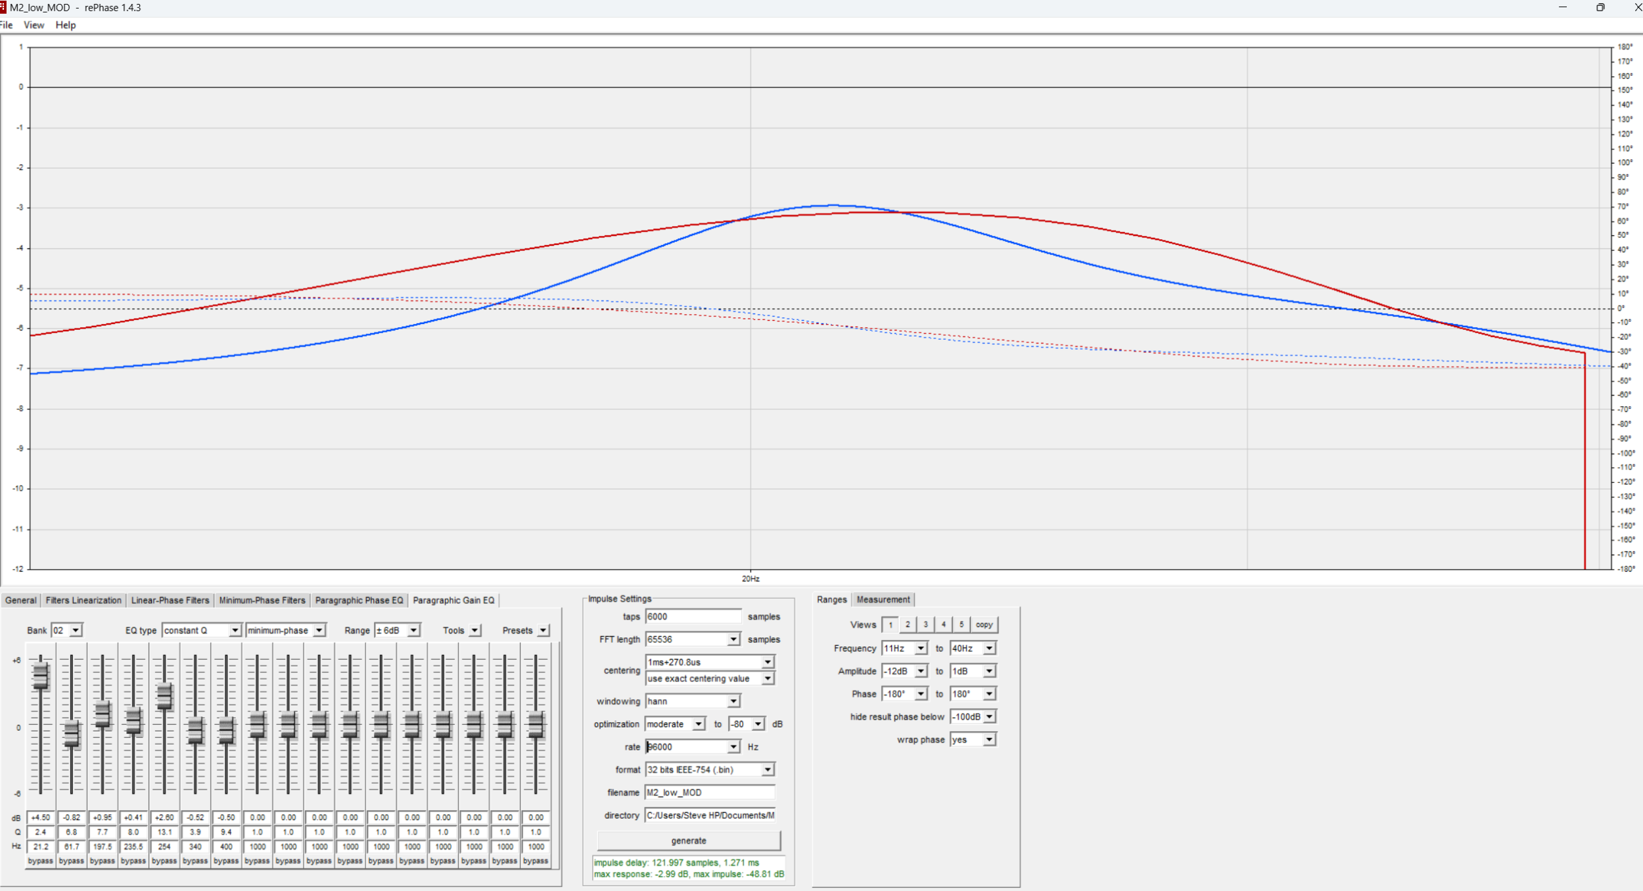Click the +2.60 dB gain slider handle
The height and width of the screenshot is (891, 1643).
click(x=164, y=697)
